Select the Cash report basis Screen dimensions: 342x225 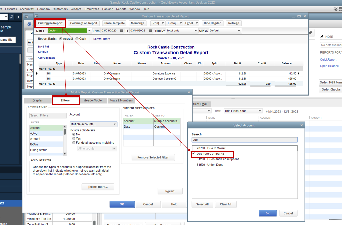[x=77, y=39]
